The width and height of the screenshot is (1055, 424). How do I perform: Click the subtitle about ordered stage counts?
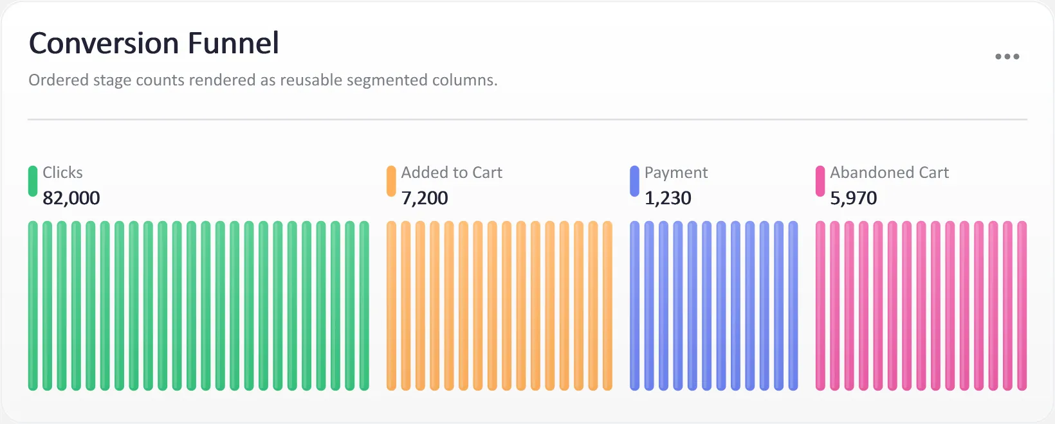click(263, 80)
